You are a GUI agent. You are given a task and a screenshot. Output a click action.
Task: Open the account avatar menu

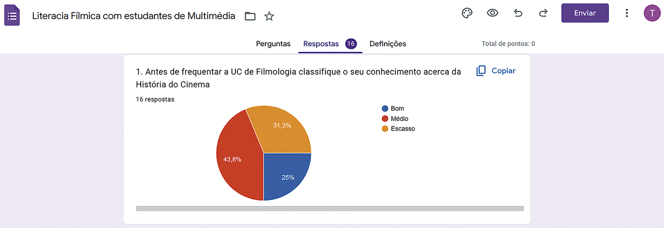[x=652, y=13]
